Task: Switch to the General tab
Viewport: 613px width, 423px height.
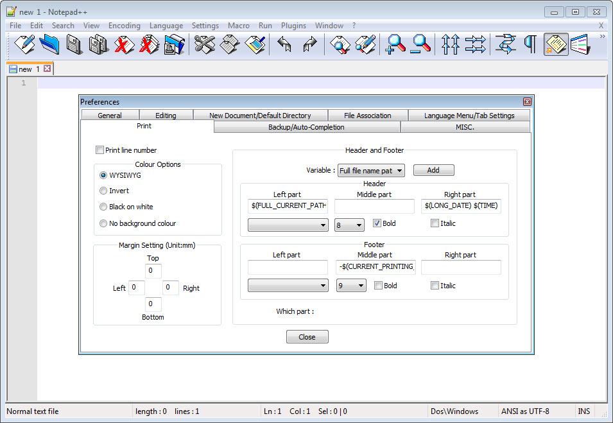Action: (110, 116)
